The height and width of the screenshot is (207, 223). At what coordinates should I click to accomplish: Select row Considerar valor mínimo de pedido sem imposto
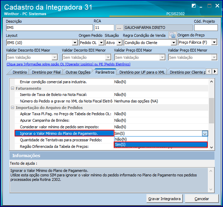coord(111,127)
